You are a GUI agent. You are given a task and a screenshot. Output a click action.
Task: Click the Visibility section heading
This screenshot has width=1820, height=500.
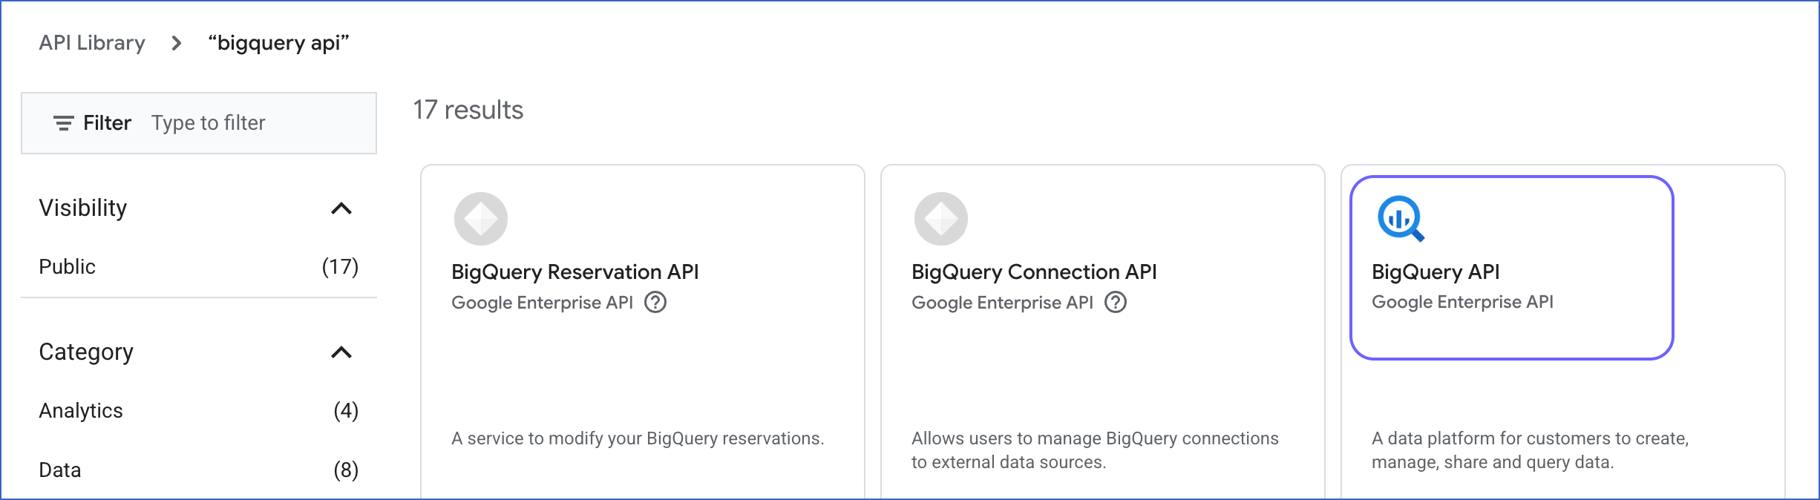point(83,208)
